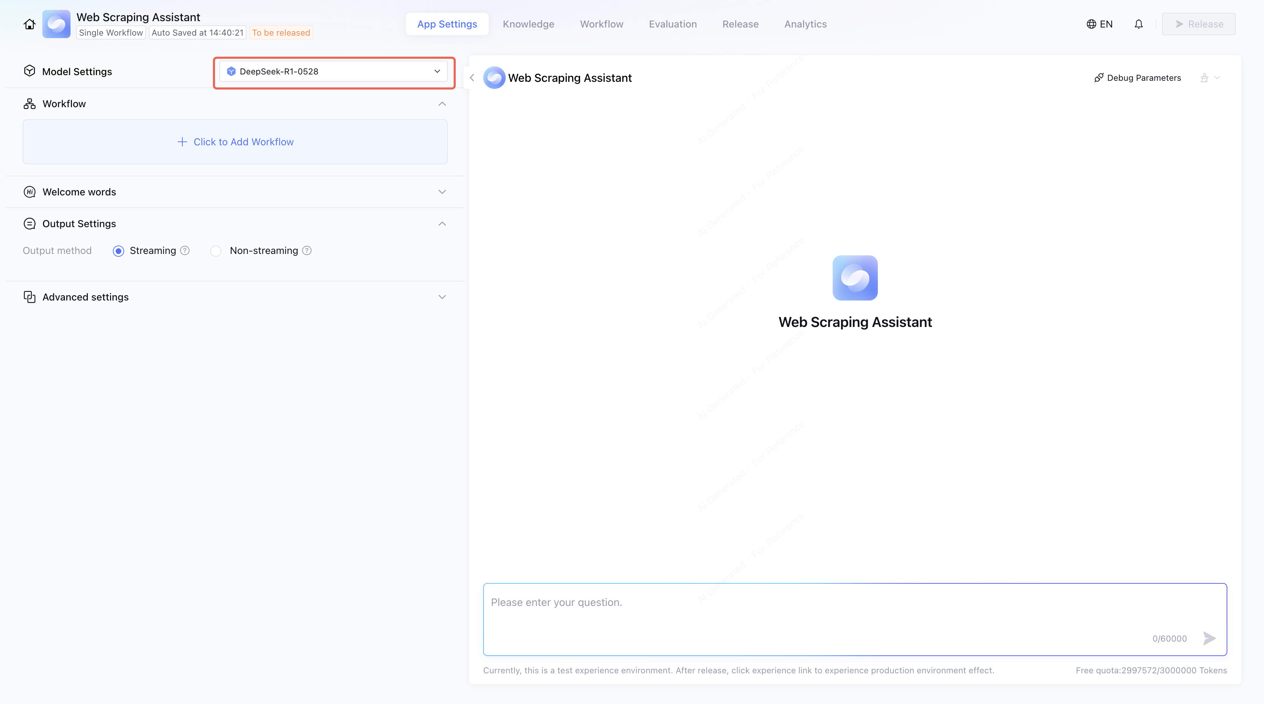Expand the Welcome words section
1264x704 pixels.
point(442,192)
